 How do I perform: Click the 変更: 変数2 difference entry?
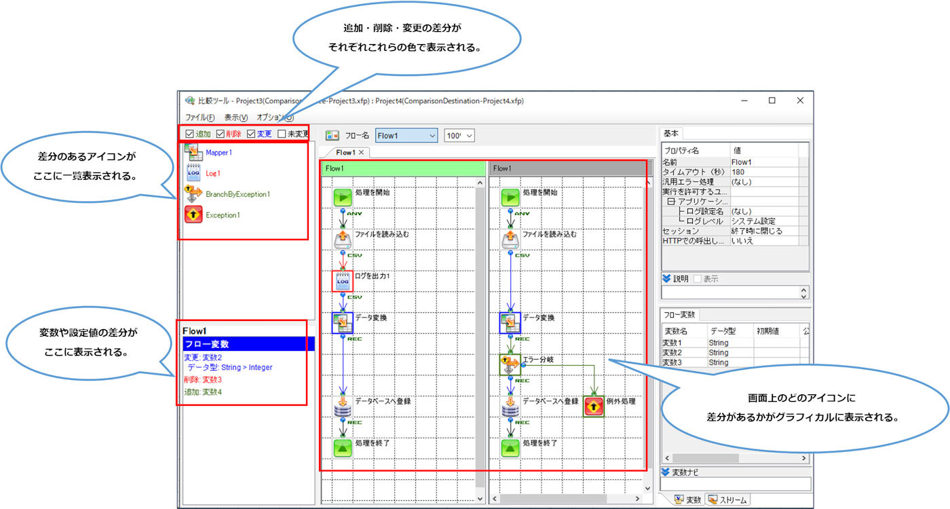tap(203, 358)
